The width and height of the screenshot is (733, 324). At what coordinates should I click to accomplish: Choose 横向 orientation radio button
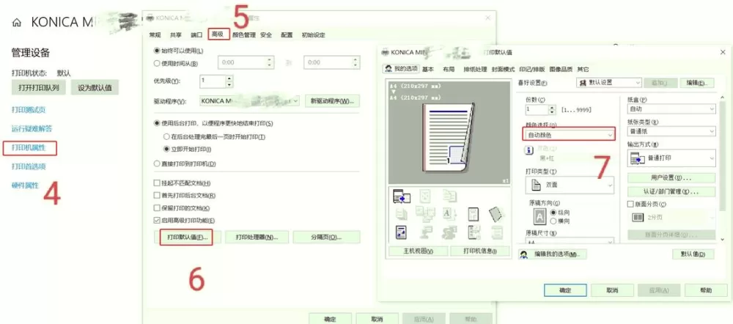[x=554, y=221]
